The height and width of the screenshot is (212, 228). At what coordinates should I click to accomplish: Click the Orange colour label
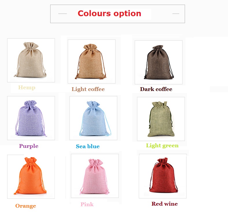pos(26,206)
